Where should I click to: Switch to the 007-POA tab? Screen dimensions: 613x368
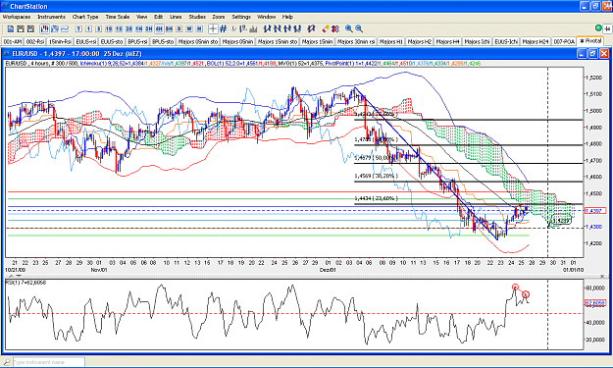tap(564, 41)
